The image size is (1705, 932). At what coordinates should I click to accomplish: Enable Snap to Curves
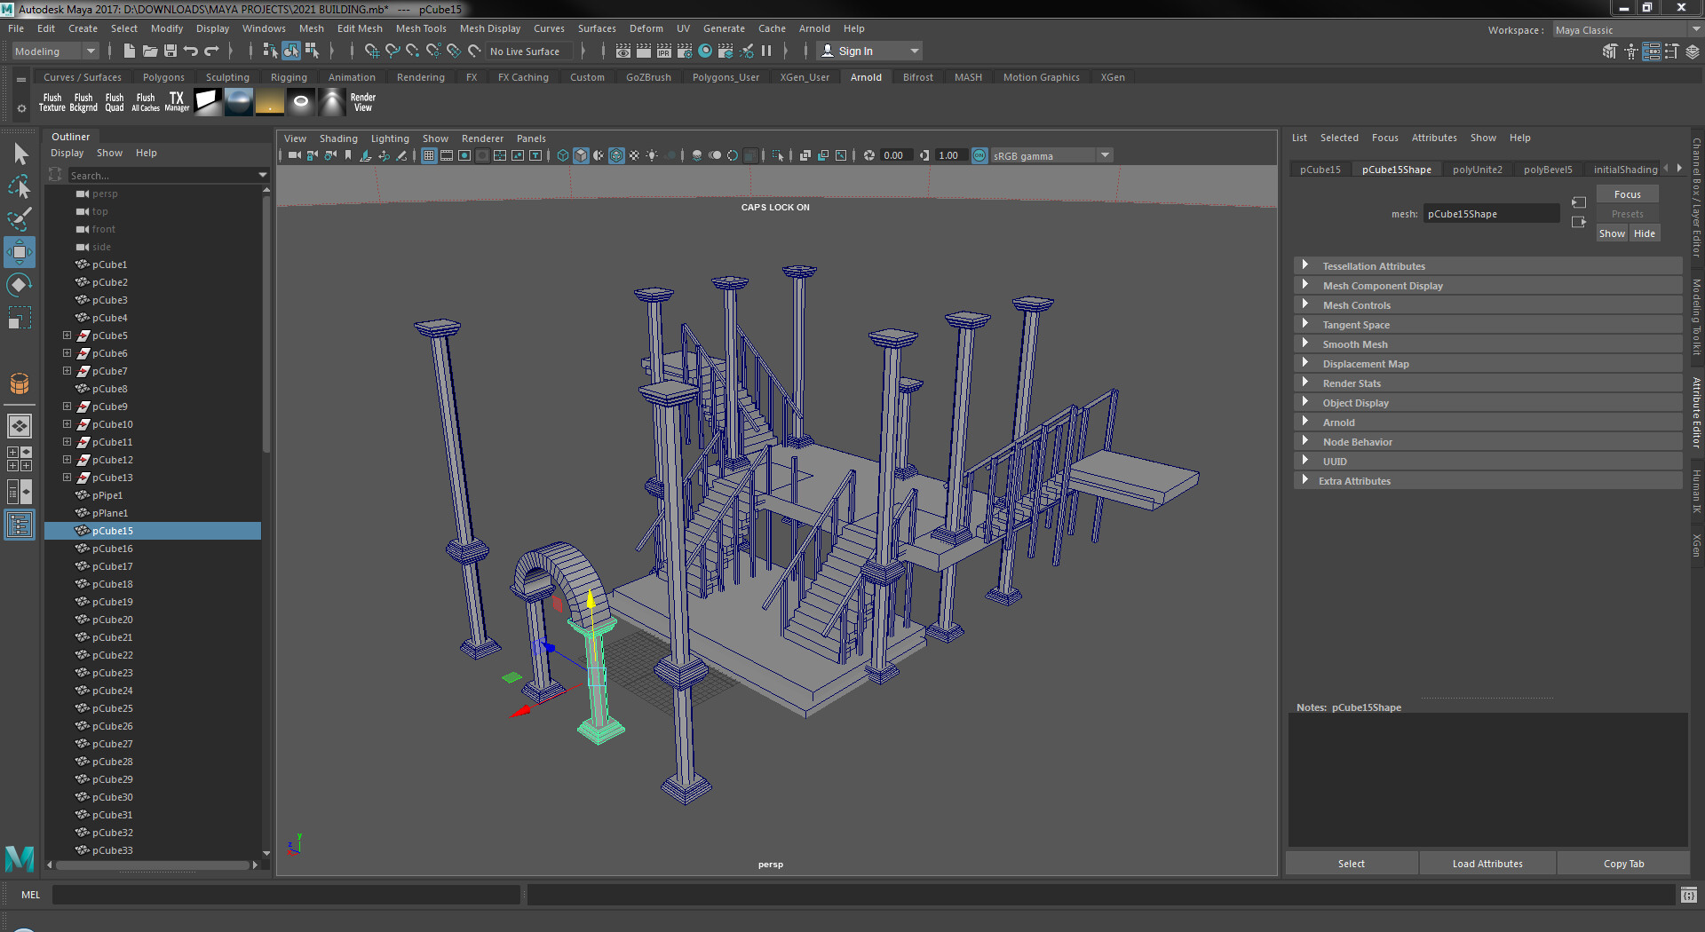[393, 51]
